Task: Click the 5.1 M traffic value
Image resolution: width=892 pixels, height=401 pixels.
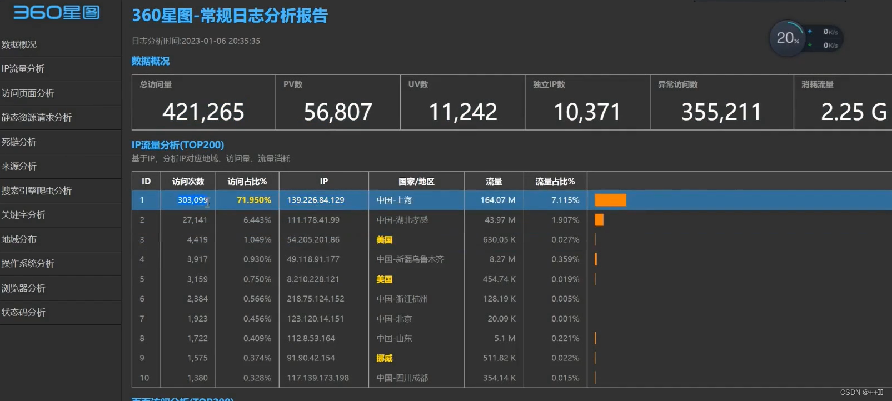Action: [x=505, y=338]
